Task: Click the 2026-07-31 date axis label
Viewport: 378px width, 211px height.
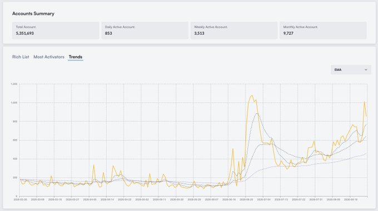Action: coord(316,200)
